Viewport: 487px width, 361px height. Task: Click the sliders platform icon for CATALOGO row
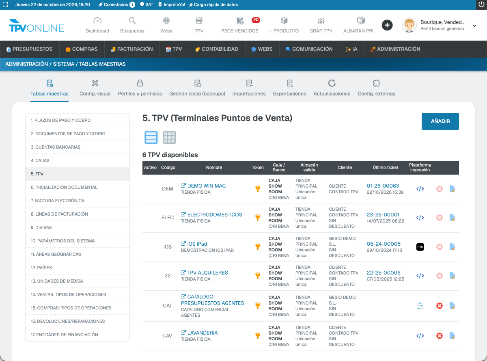tap(420, 306)
